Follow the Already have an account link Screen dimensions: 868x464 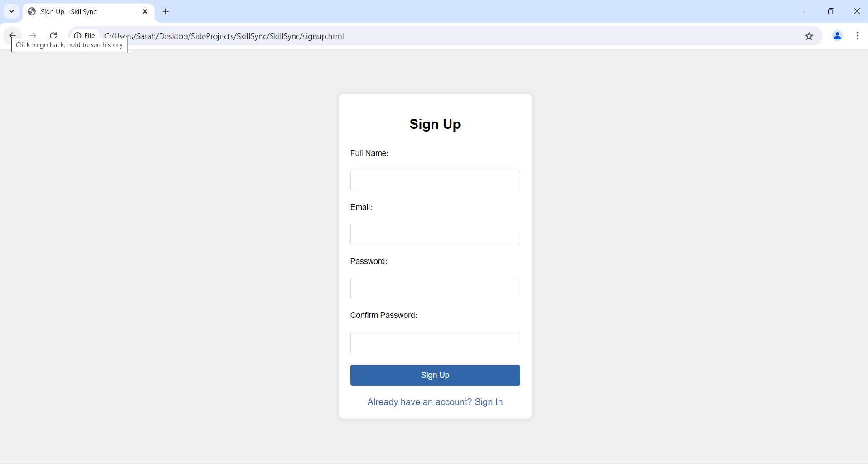click(435, 402)
